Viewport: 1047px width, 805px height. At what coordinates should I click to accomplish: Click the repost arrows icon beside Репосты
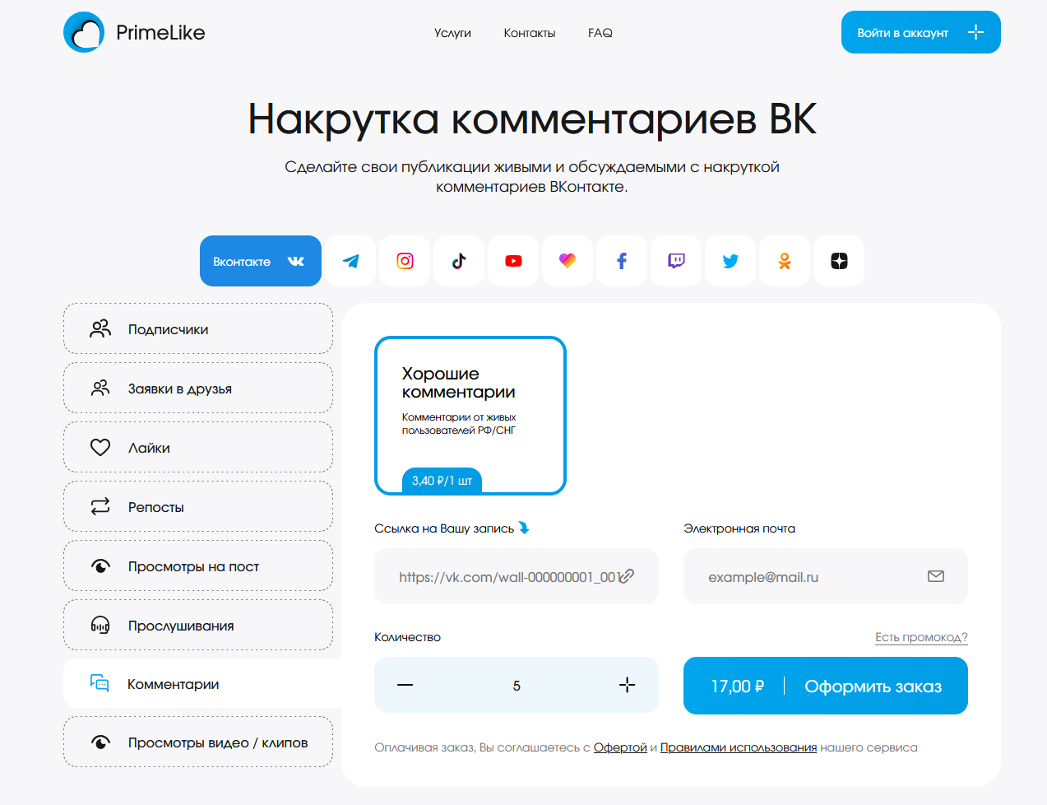tap(100, 506)
